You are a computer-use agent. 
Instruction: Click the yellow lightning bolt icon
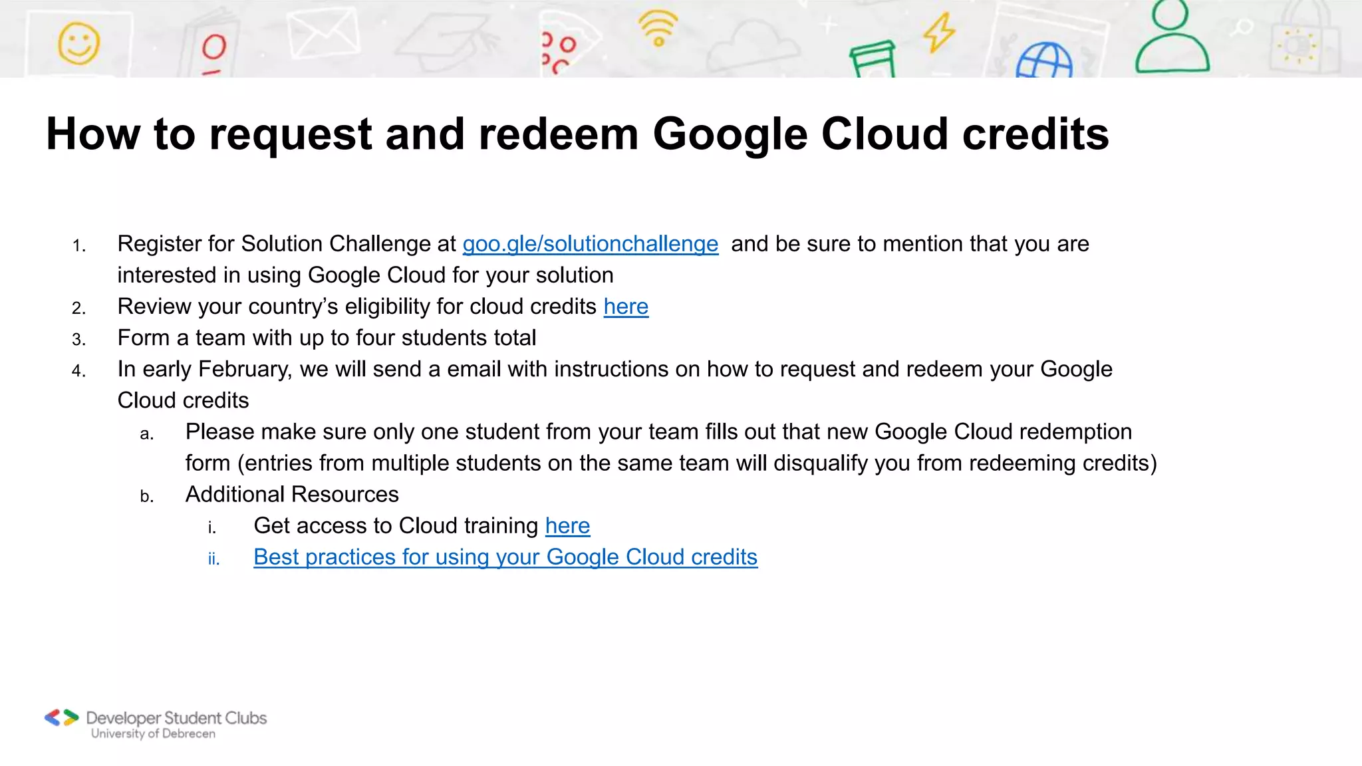coord(939,32)
